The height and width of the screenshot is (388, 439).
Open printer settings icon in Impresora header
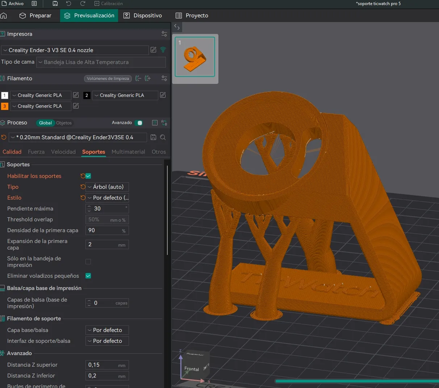(164, 34)
